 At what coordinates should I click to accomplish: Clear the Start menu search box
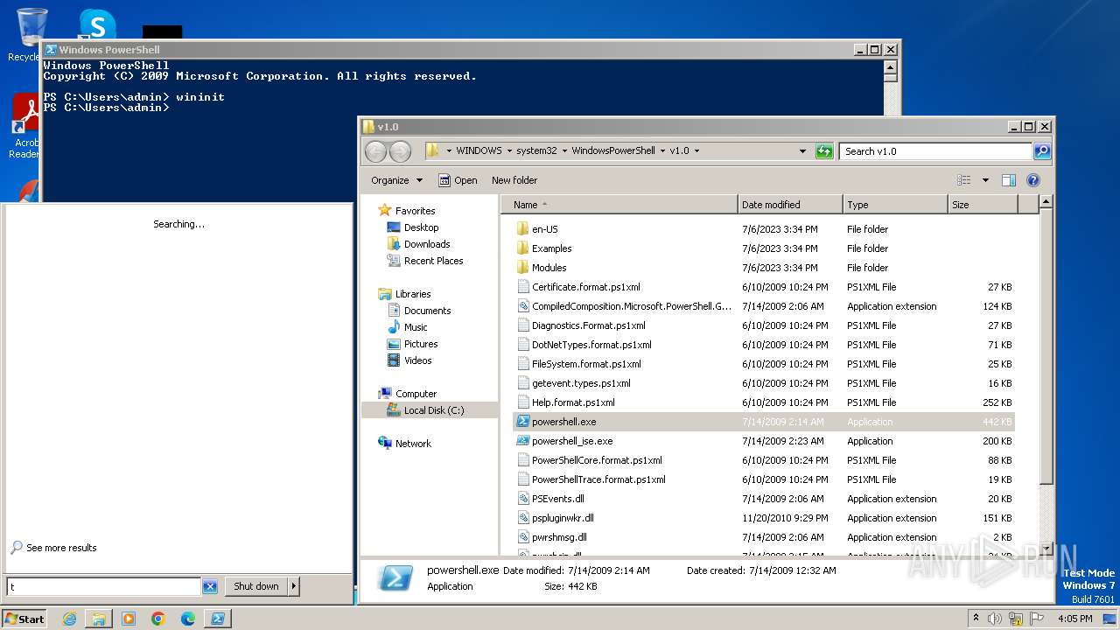[x=210, y=587]
